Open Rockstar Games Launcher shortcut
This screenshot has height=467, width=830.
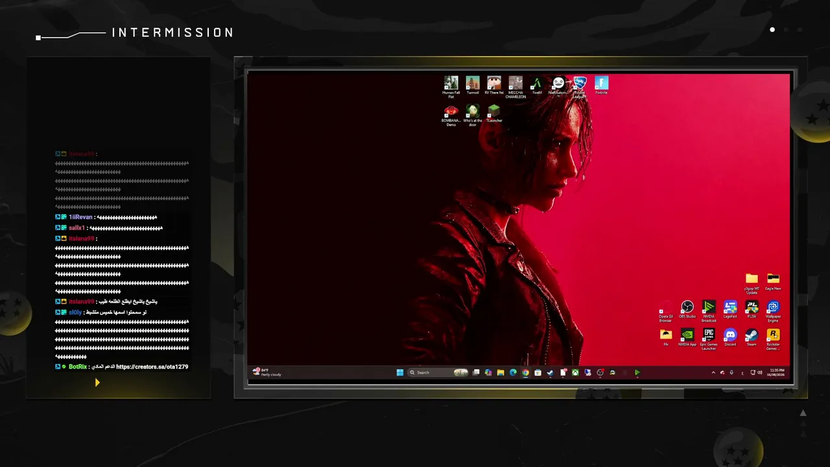[x=773, y=339]
